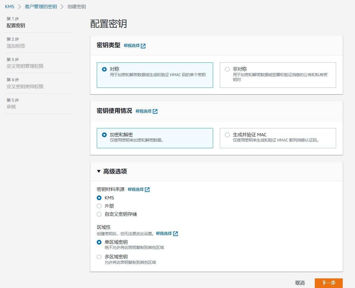Image resolution: width=355 pixels, height=288 pixels.
Task: Choose 自定义密钥存储 key material source
Action: coord(99,214)
